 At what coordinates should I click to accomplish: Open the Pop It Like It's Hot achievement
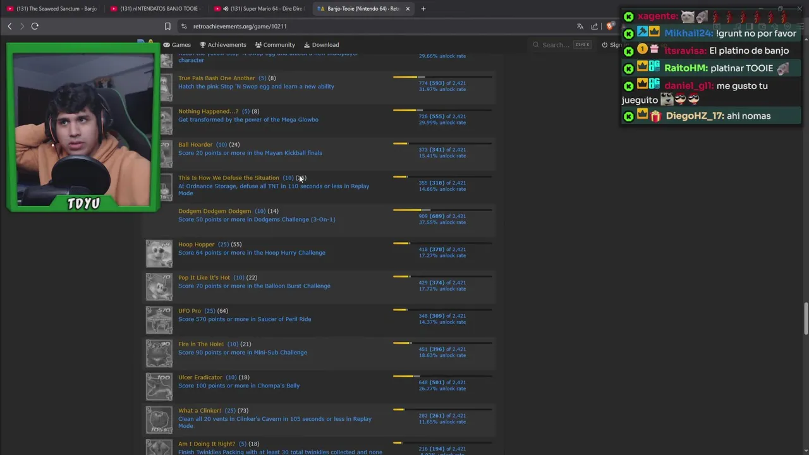point(204,277)
